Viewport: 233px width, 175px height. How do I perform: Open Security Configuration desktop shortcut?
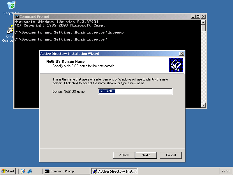8,34
